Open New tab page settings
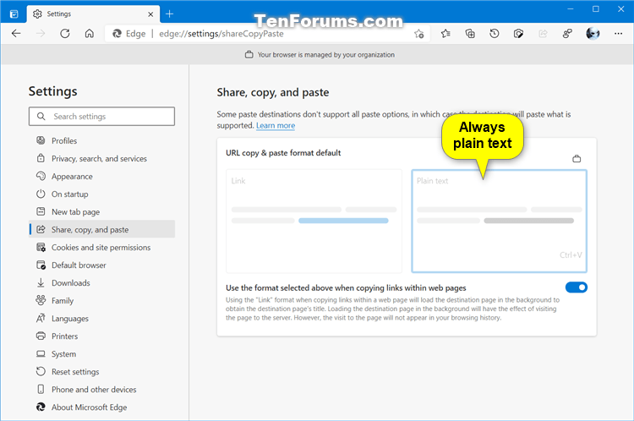This screenshot has width=634, height=421. click(102, 212)
